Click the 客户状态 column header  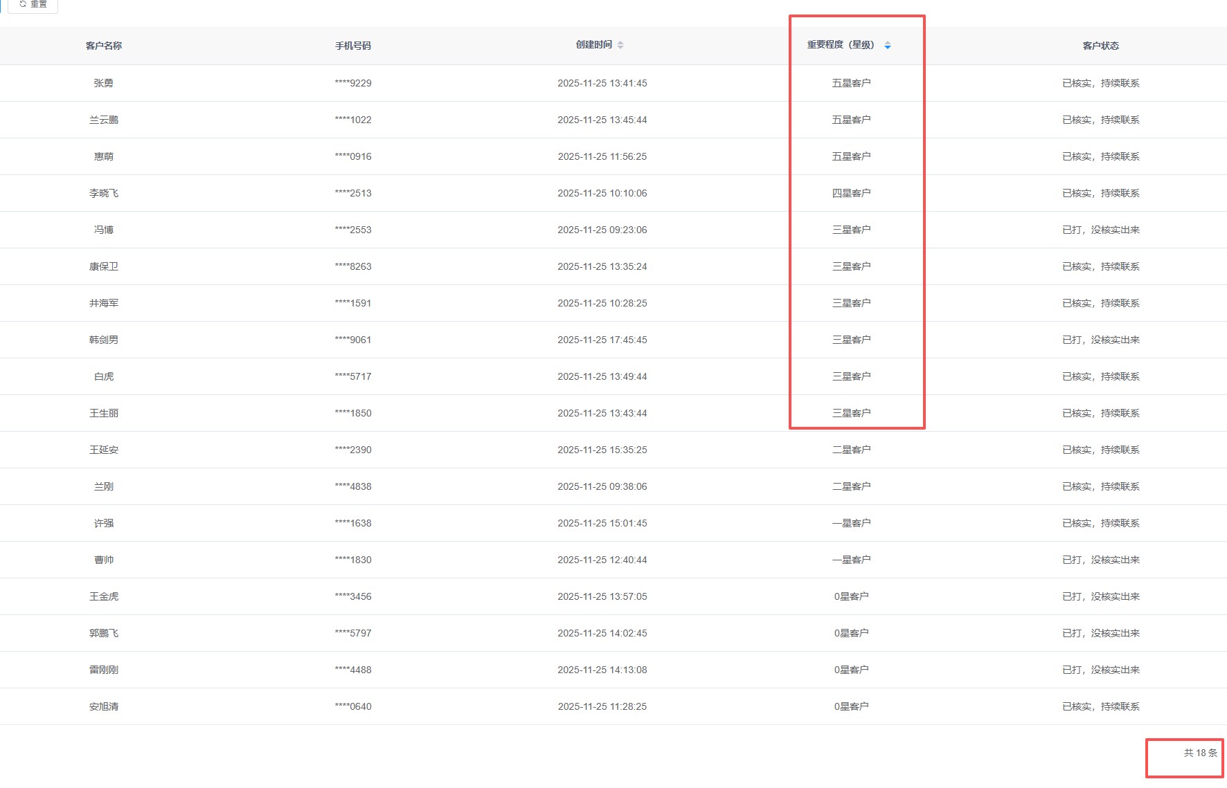click(1101, 46)
